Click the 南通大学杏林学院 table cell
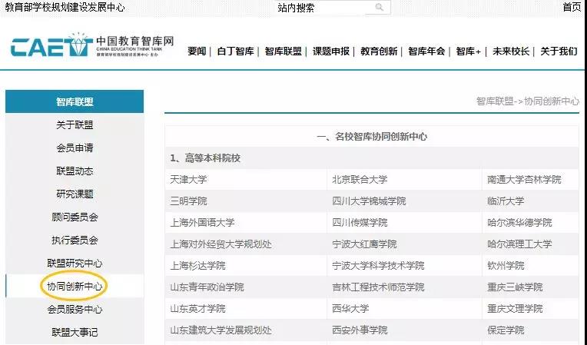 [530, 179]
